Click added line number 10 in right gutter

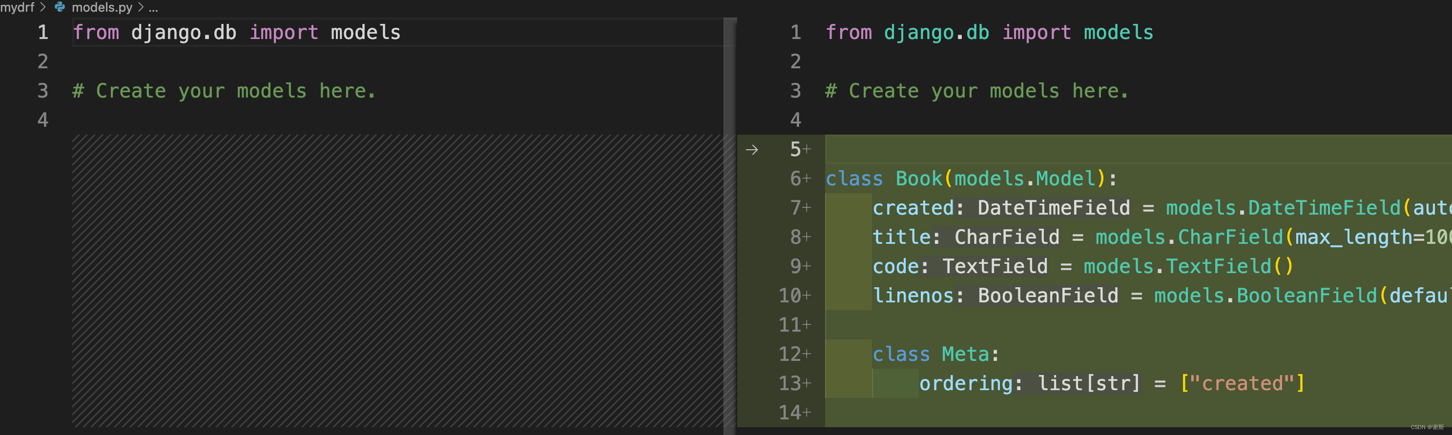pos(790,296)
